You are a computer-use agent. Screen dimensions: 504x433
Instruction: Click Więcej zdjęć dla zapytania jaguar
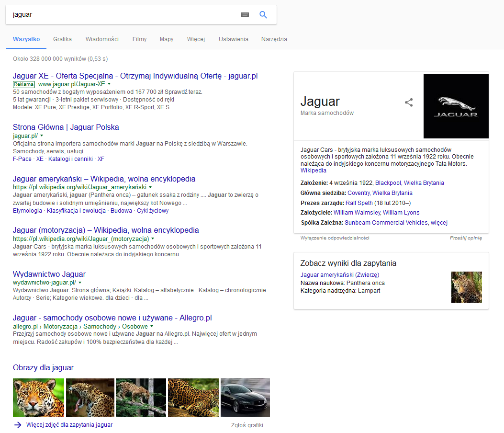[x=69, y=425]
